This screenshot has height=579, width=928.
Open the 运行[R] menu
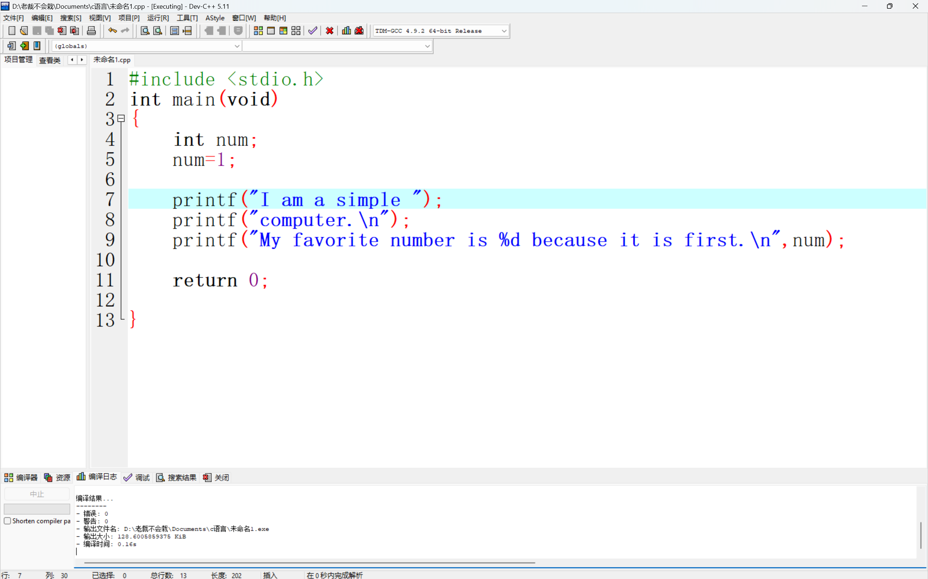point(158,18)
